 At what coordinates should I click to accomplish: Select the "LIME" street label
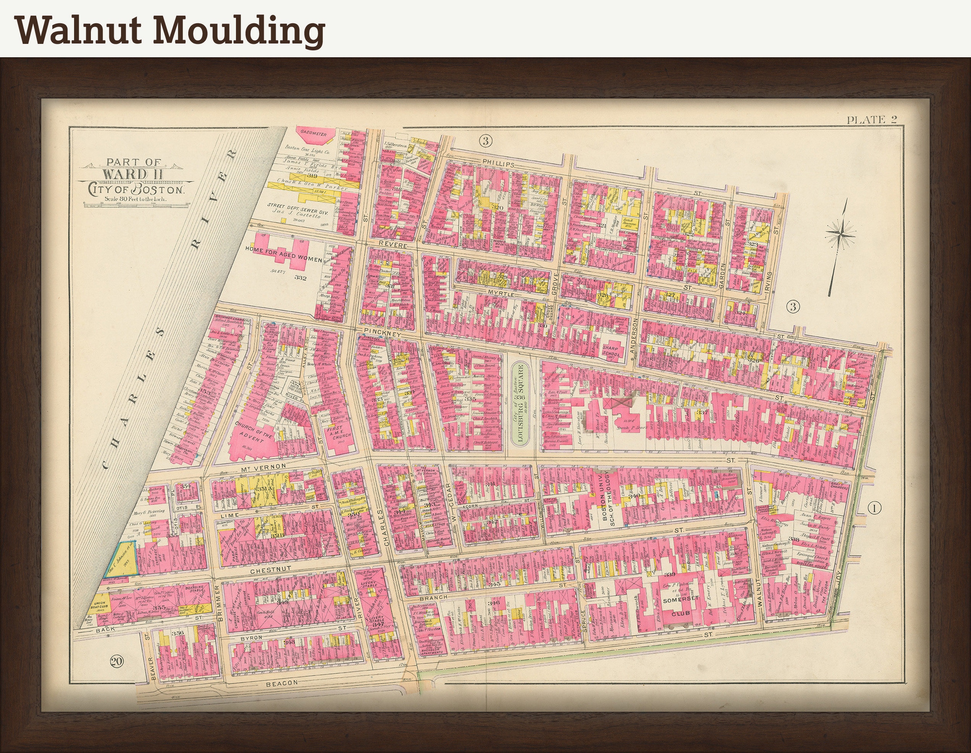(x=231, y=515)
